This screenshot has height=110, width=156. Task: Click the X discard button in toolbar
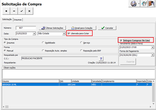(29, 11)
